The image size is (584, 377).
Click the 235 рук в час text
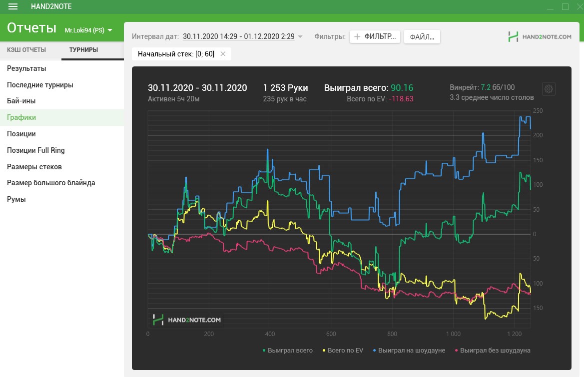285,99
